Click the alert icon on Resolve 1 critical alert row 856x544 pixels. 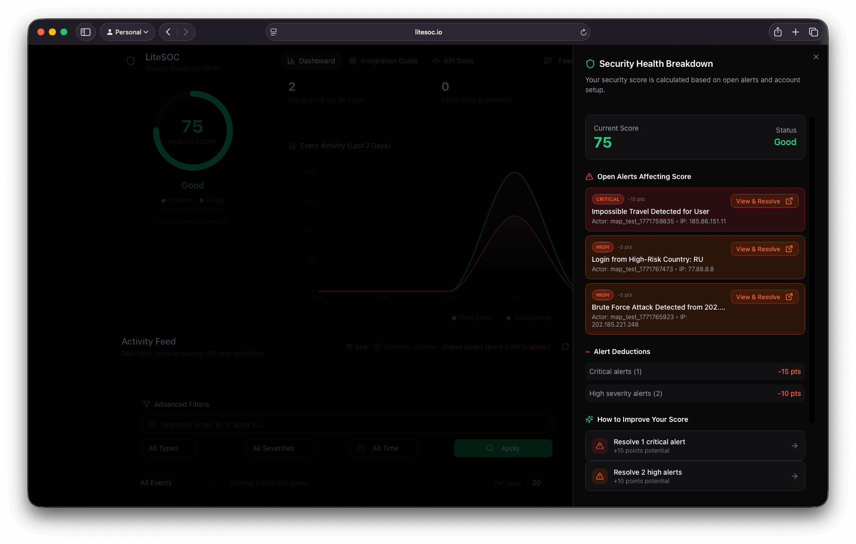(x=600, y=445)
